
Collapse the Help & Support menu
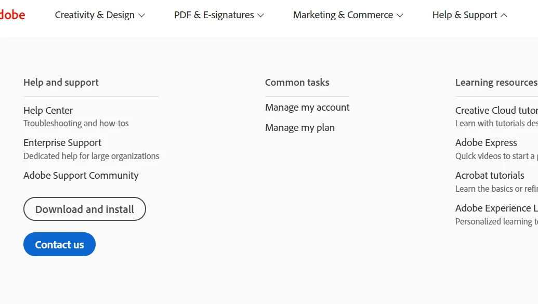click(469, 15)
